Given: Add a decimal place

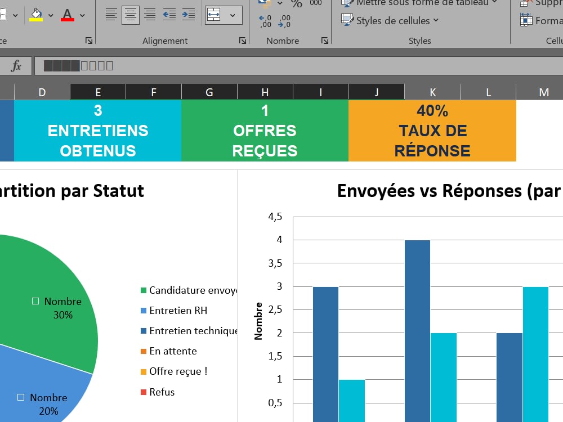Looking at the screenshot, I should (265, 21).
